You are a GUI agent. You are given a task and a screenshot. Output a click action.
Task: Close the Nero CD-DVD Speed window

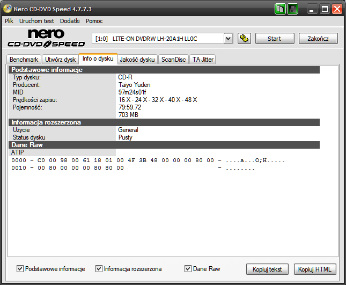(x=337, y=9)
